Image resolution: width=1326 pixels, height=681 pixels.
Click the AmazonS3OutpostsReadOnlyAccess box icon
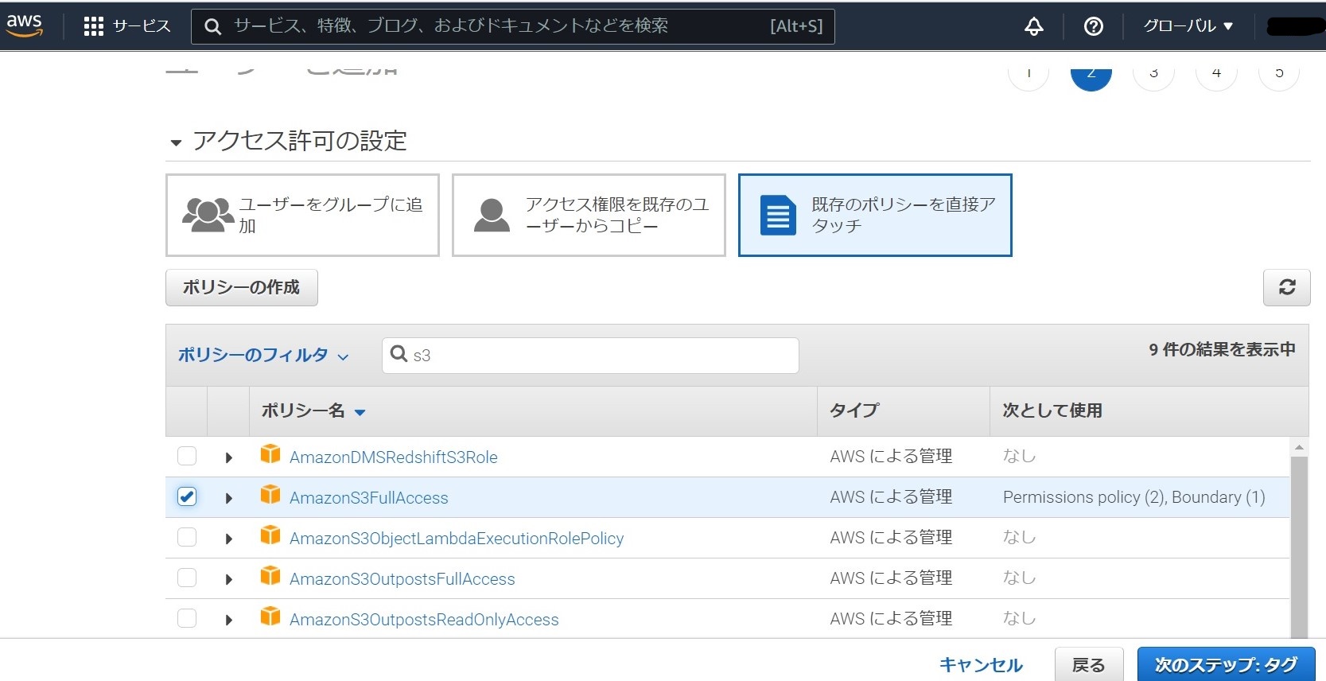coord(270,617)
